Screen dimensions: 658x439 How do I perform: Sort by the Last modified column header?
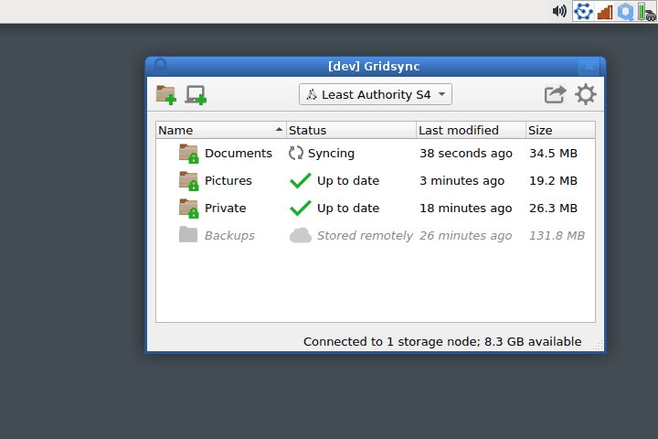point(471,130)
